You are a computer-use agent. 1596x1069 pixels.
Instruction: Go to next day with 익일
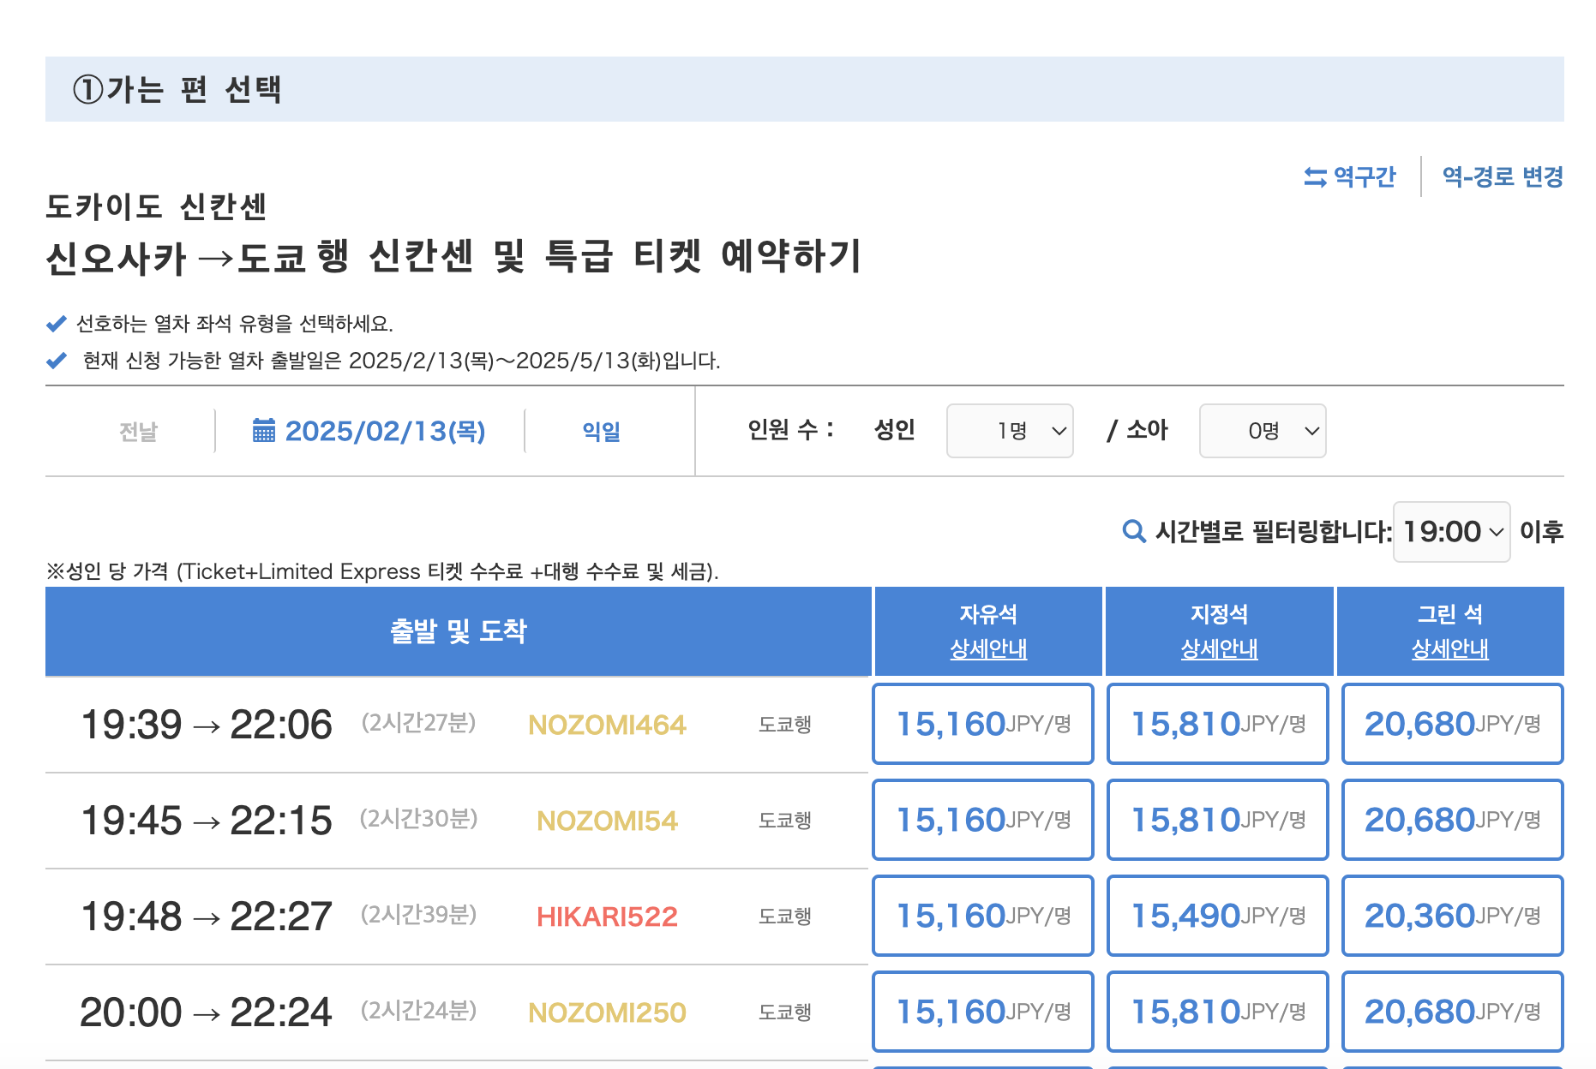coord(601,431)
